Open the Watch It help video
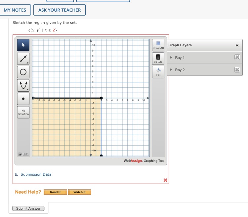 click(80, 192)
